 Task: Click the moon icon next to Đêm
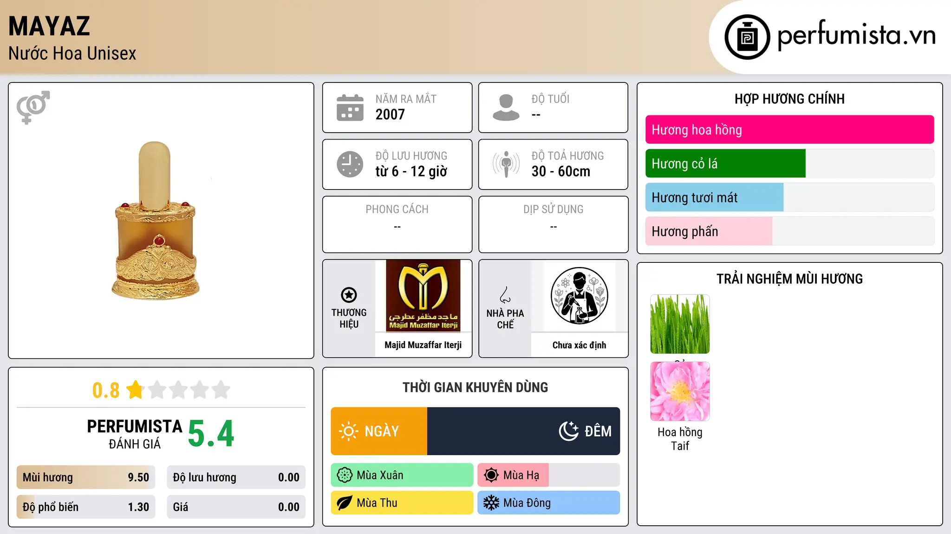(568, 431)
